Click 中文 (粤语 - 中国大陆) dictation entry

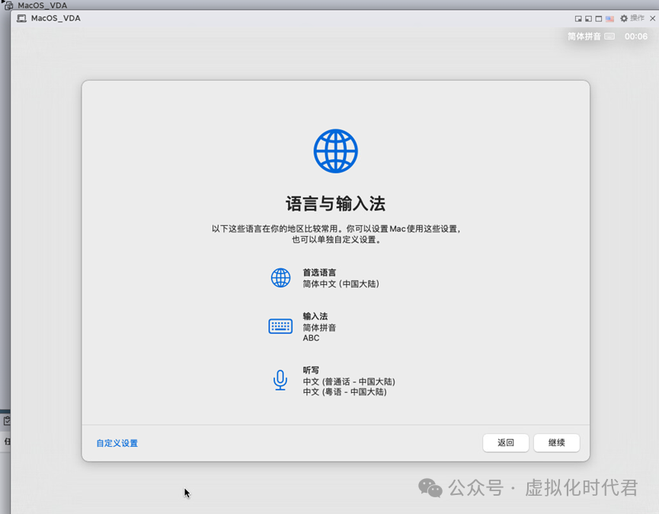[344, 392]
